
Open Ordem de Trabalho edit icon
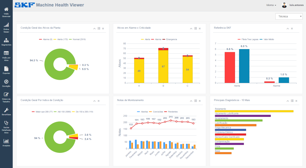(x=6, y=94)
